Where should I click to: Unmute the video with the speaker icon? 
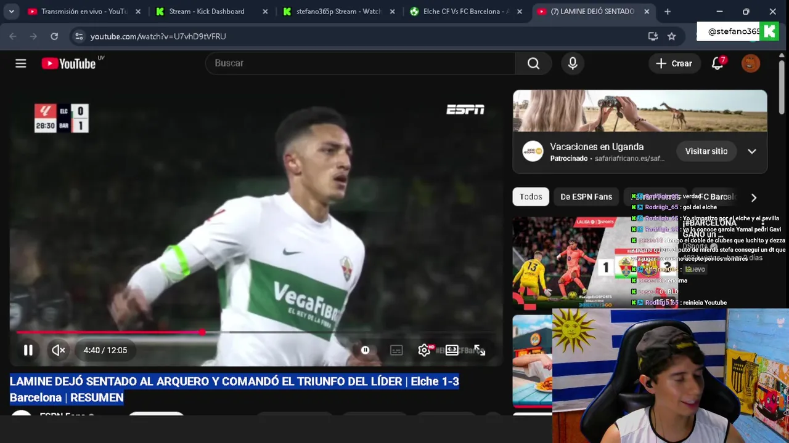[59, 350]
